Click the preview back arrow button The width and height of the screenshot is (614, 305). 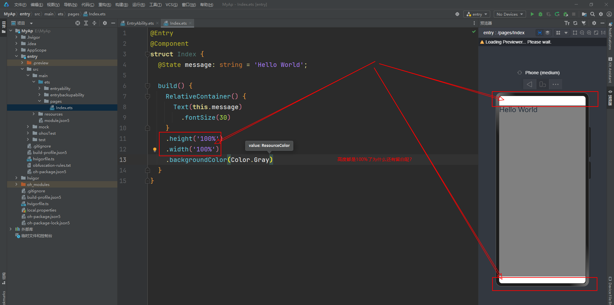click(x=530, y=84)
